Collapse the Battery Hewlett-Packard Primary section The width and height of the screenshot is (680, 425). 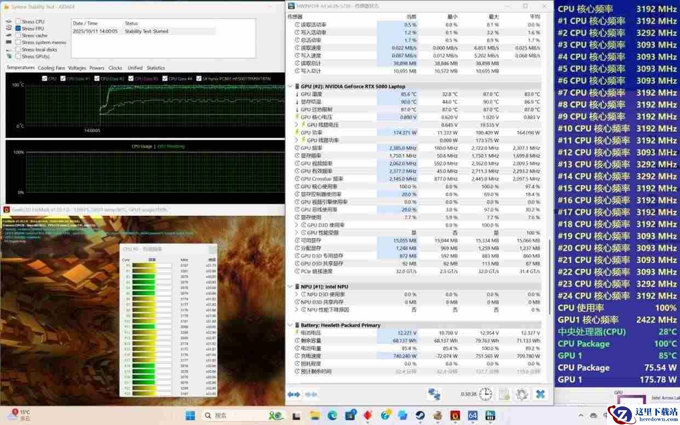pyautogui.click(x=290, y=325)
